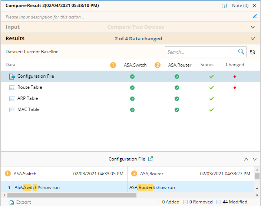261x206 pixels.
Task: Click the down arrow in Configuration File panel
Action: 255,159
